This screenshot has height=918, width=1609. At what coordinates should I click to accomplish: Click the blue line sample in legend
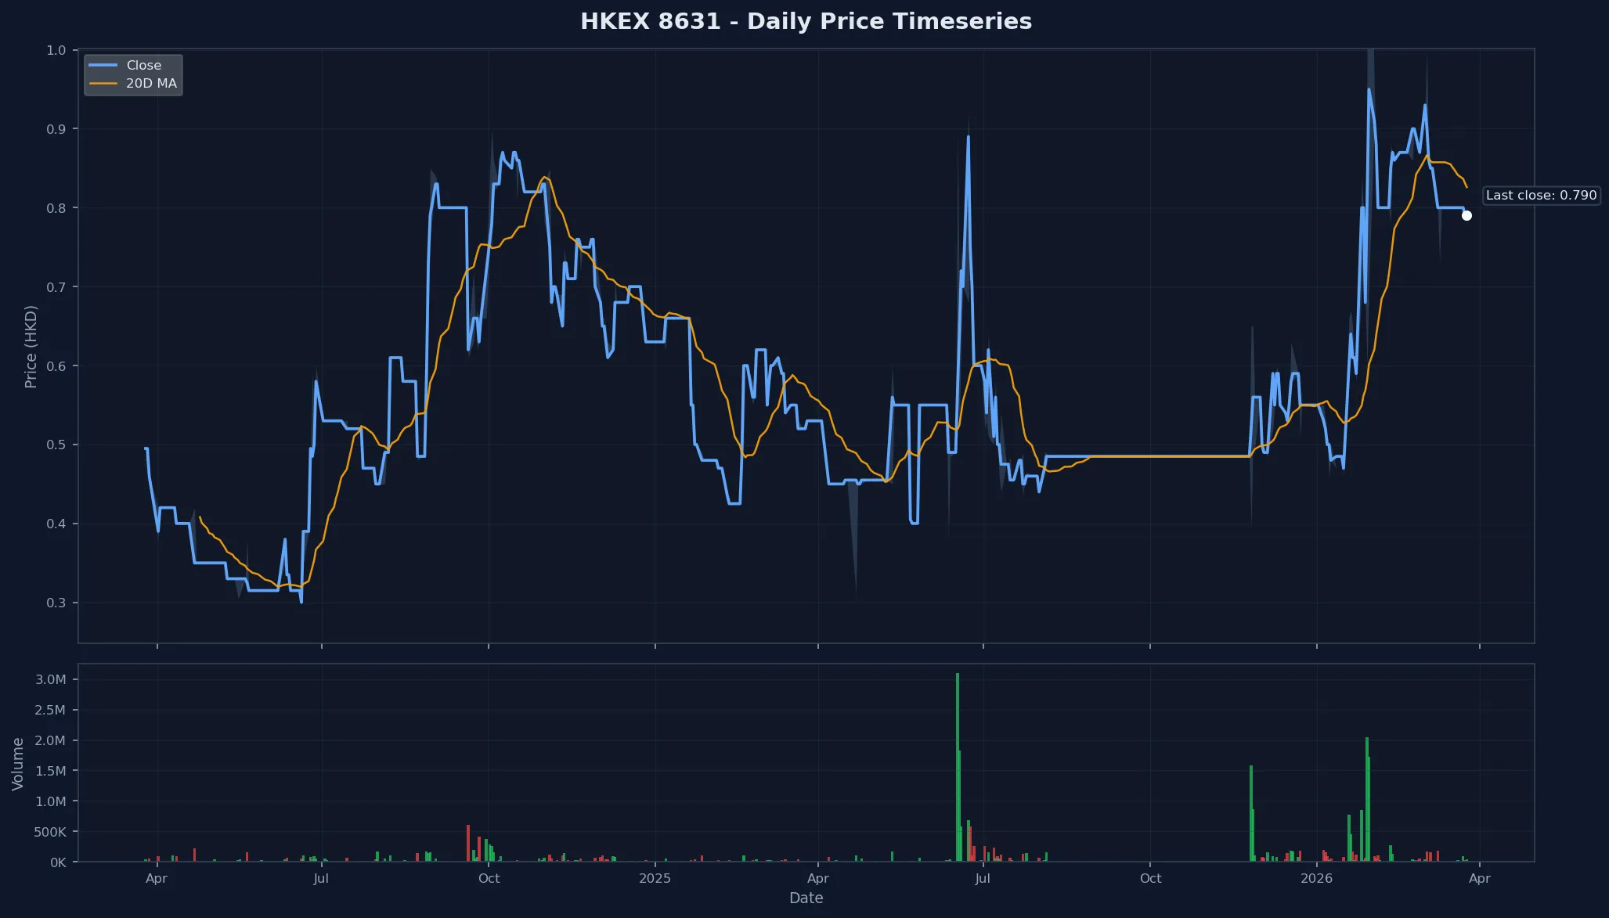103,65
